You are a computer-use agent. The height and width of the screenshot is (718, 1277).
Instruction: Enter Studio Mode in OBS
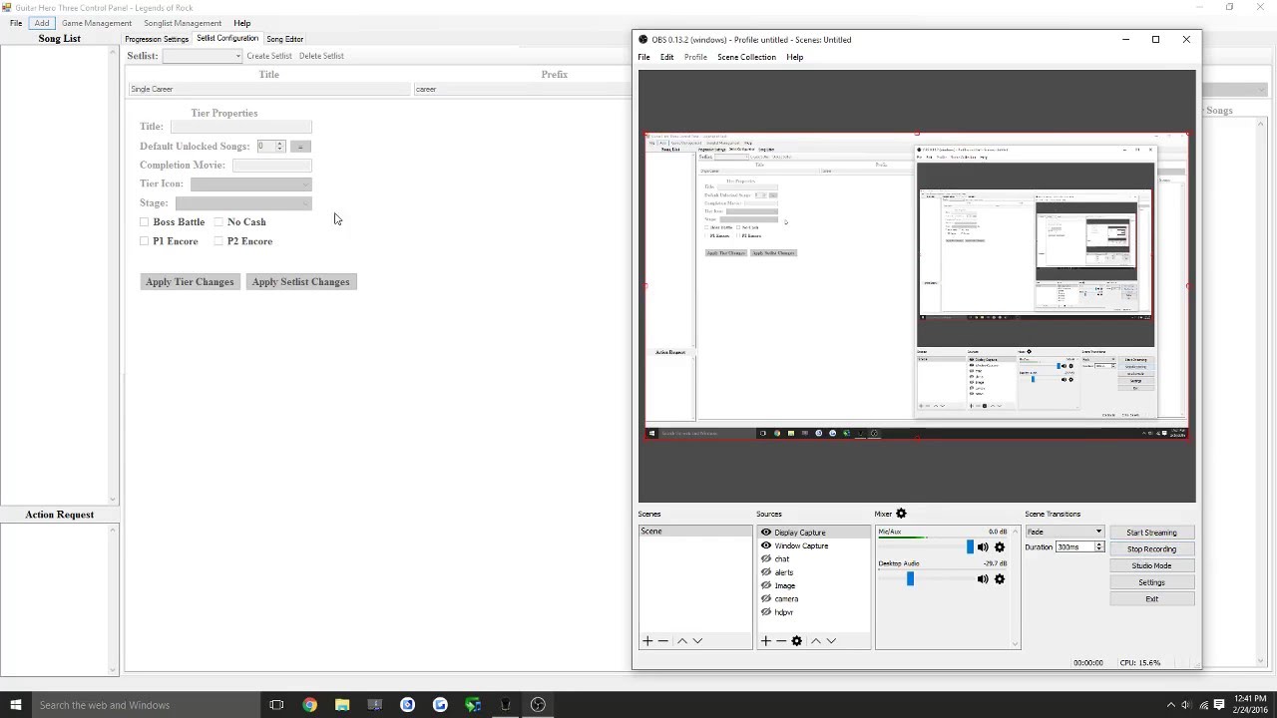pyautogui.click(x=1151, y=565)
